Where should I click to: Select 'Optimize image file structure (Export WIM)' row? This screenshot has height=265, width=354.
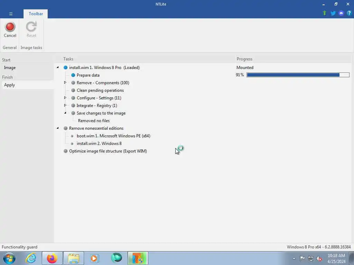pyautogui.click(x=108, y=151)
